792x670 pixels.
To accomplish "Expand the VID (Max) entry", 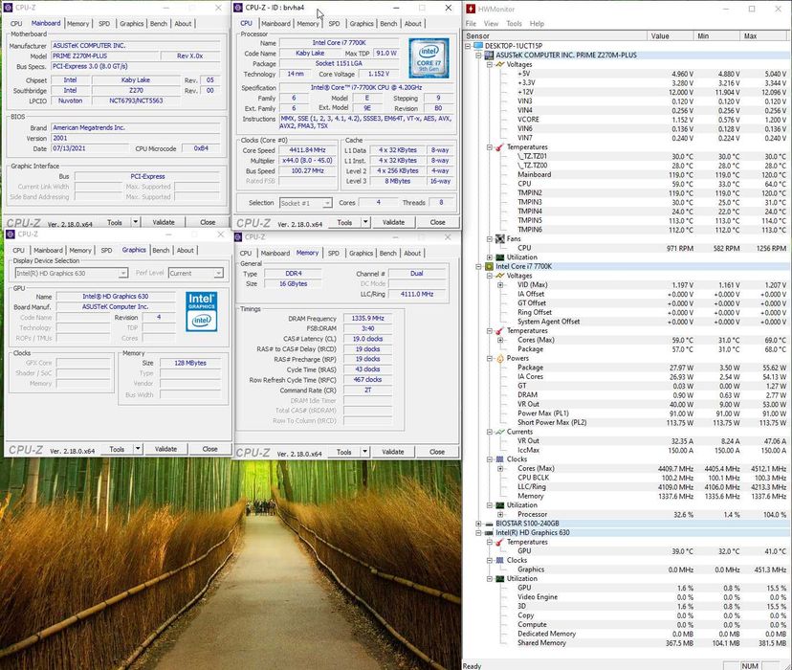I will (500, 284).
